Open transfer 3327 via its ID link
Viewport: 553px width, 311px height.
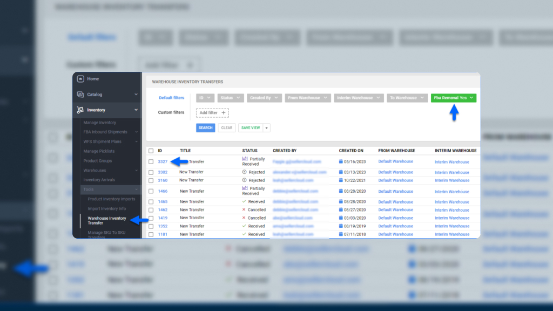click(163, 161)
